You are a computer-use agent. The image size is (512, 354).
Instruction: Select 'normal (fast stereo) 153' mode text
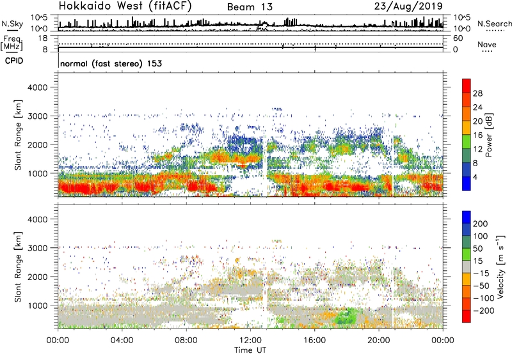[111, 64]
